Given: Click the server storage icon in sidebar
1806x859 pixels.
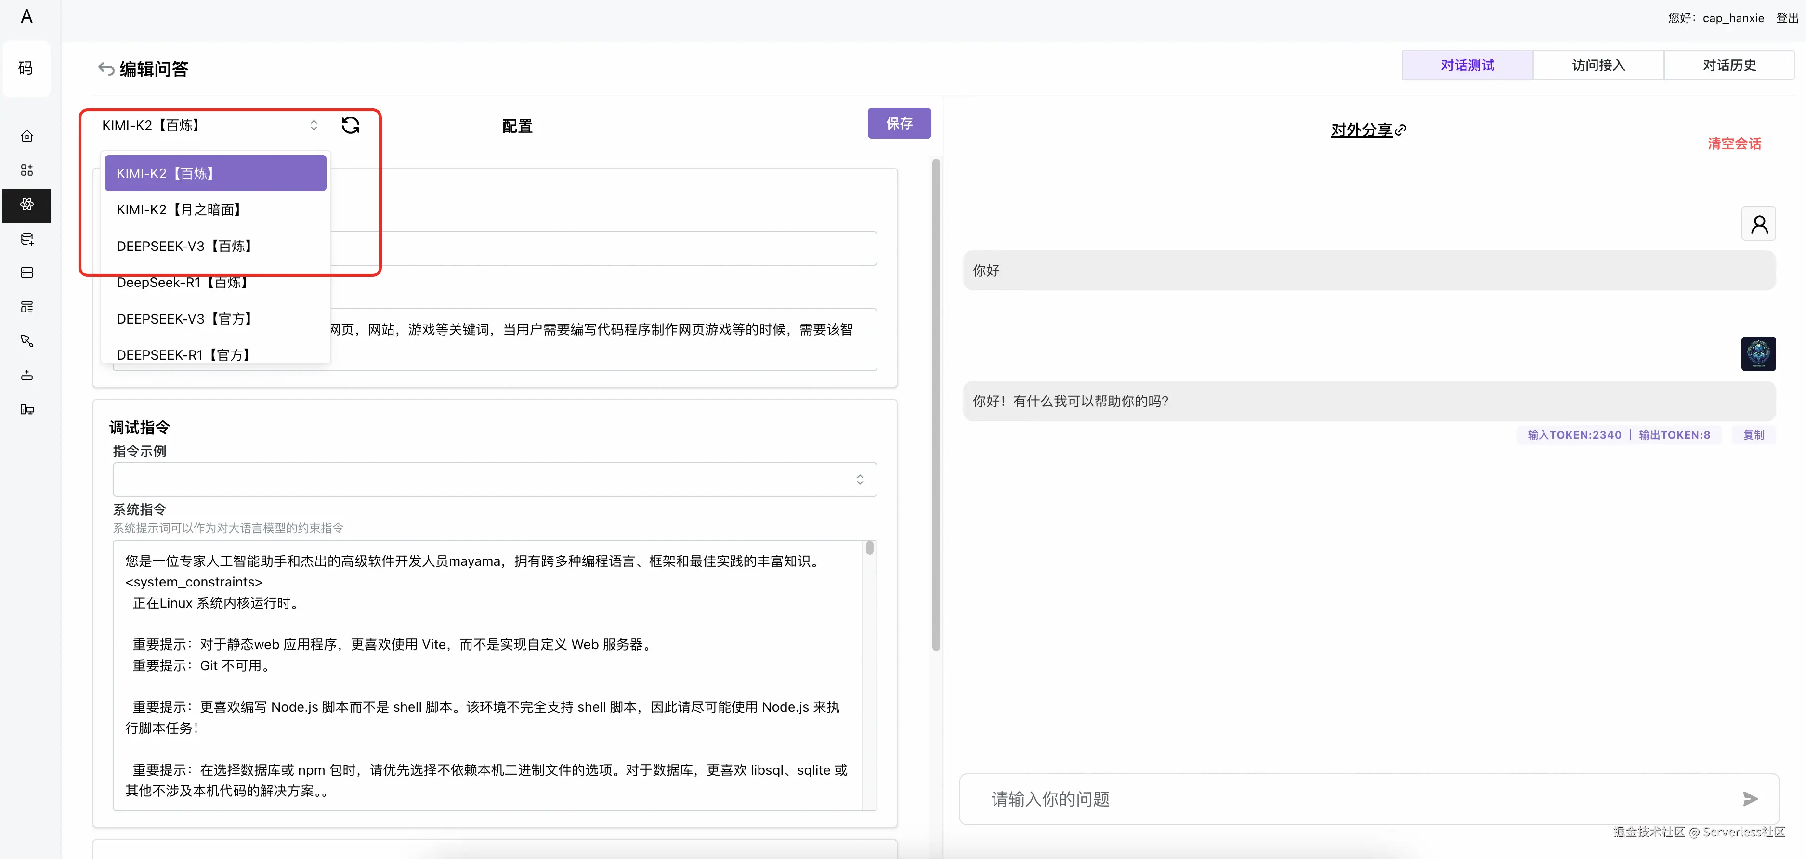Looking at the screenshot, I should click(x=26, y=273).
